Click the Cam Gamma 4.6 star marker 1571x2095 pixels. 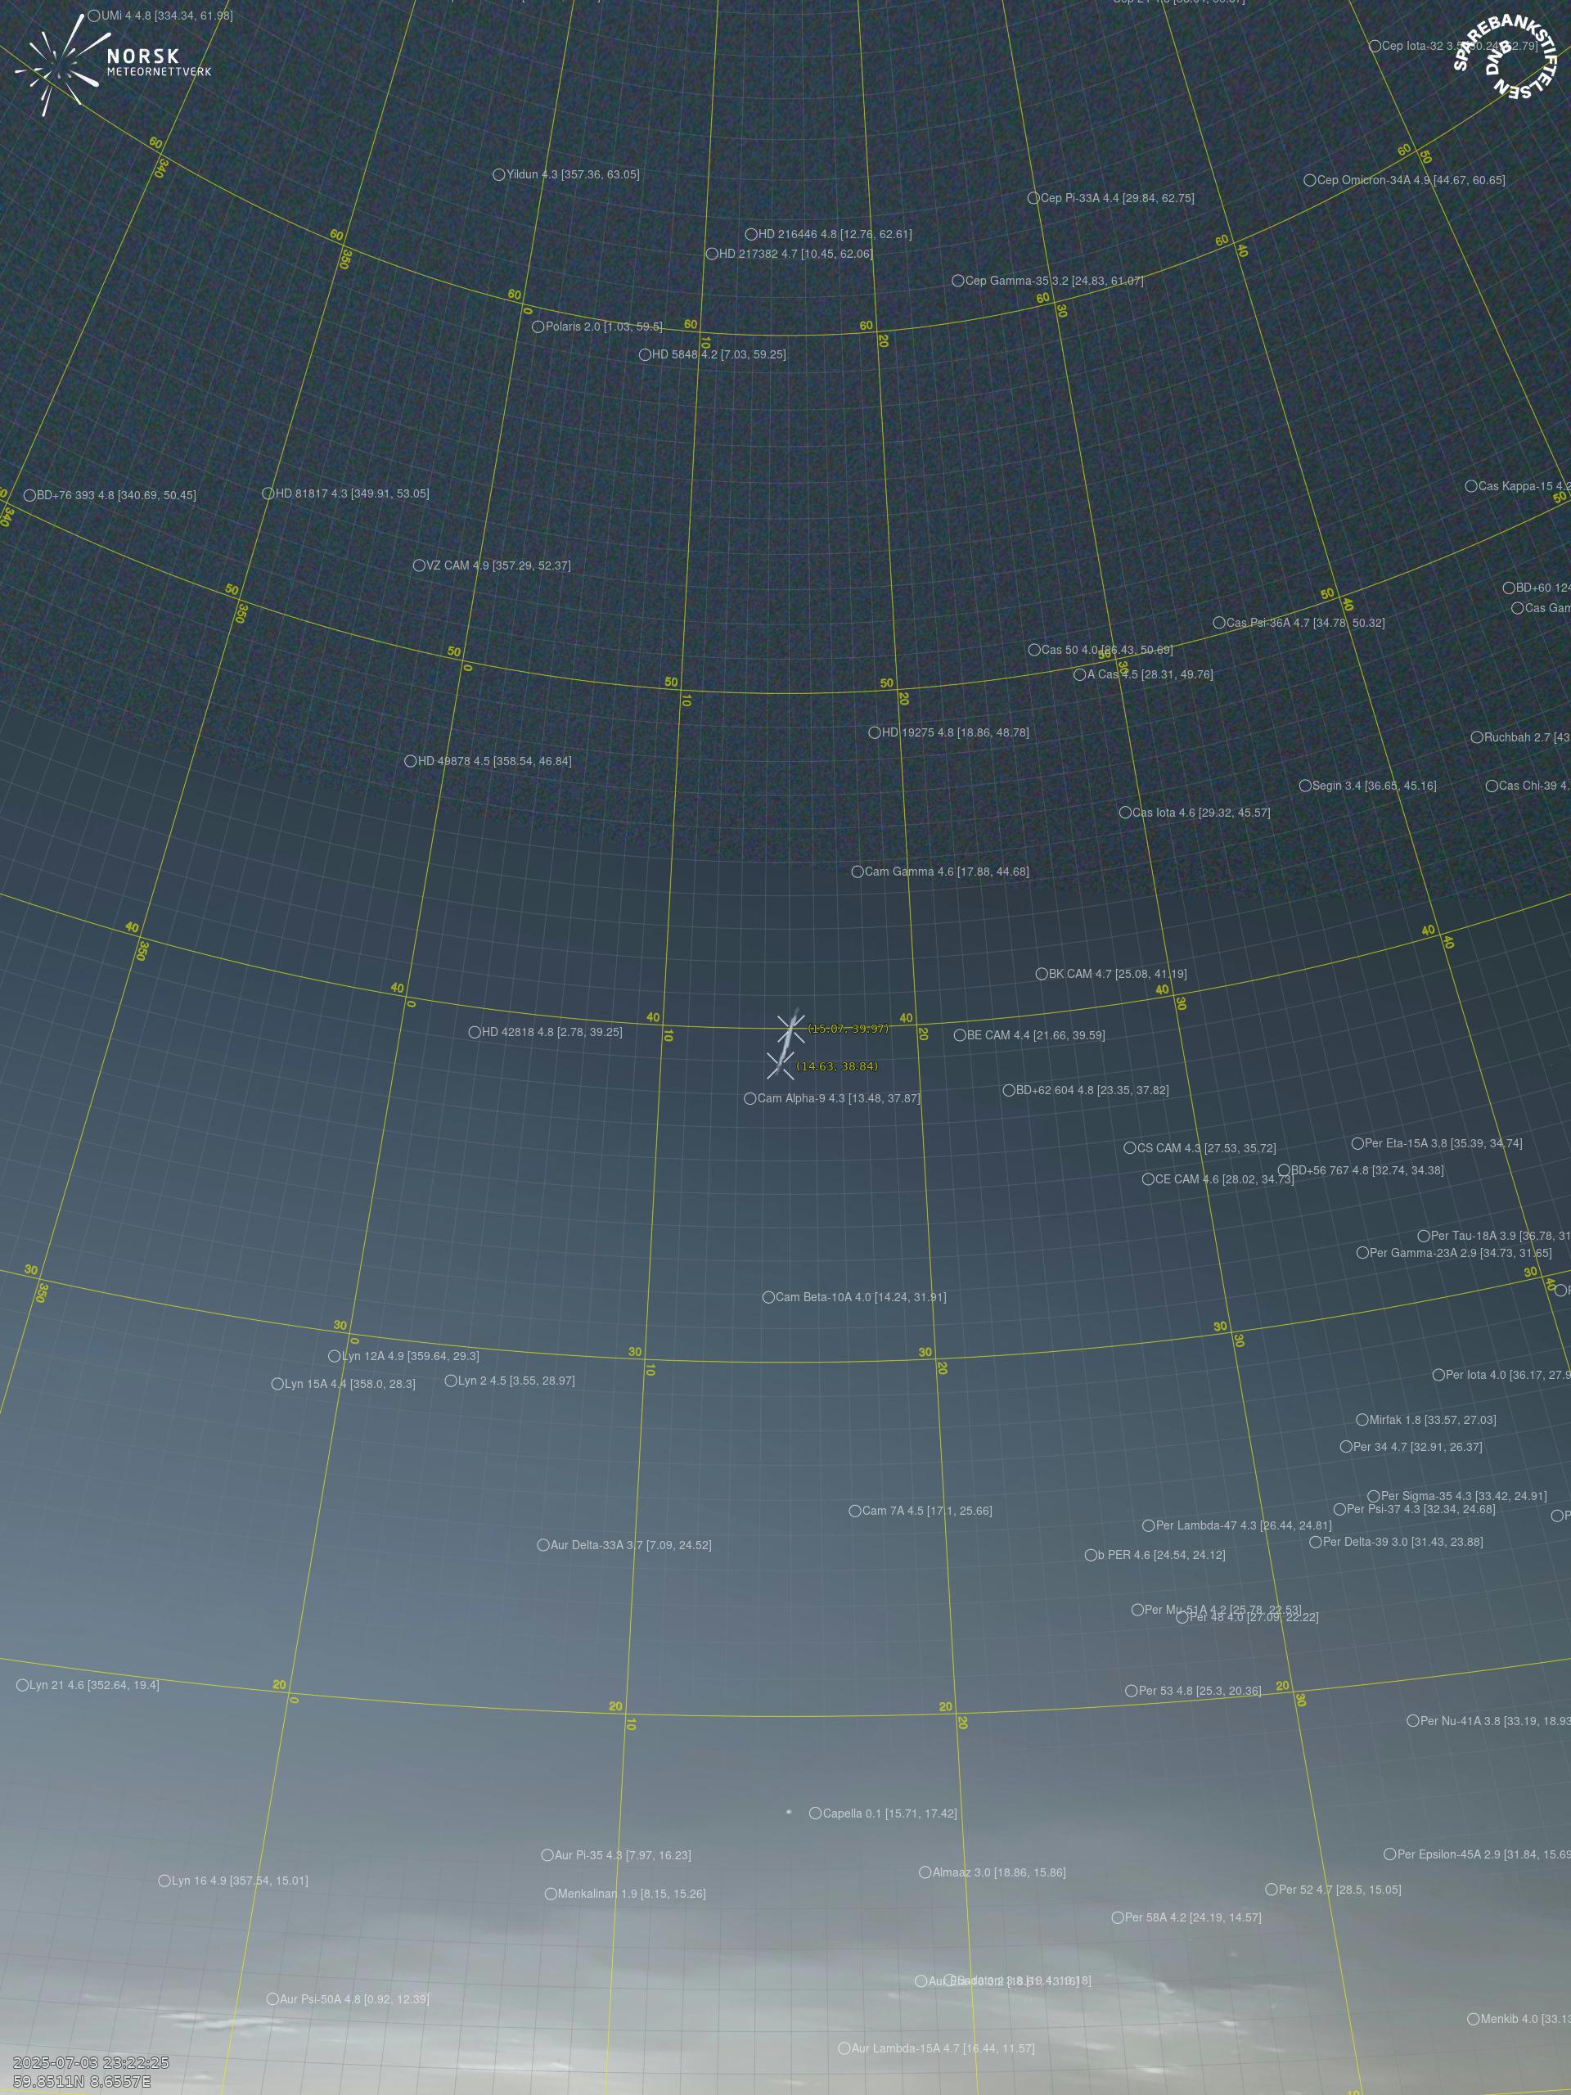pos(857,872)
